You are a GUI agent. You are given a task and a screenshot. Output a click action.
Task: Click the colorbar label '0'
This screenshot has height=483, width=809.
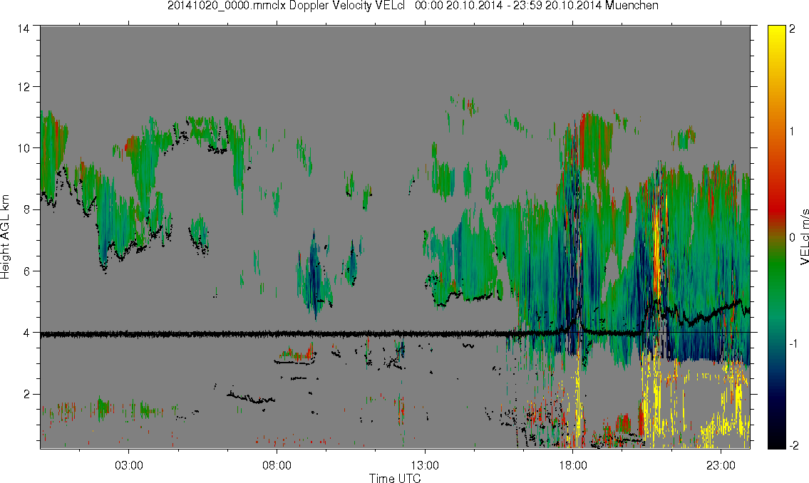coord(793,237)
